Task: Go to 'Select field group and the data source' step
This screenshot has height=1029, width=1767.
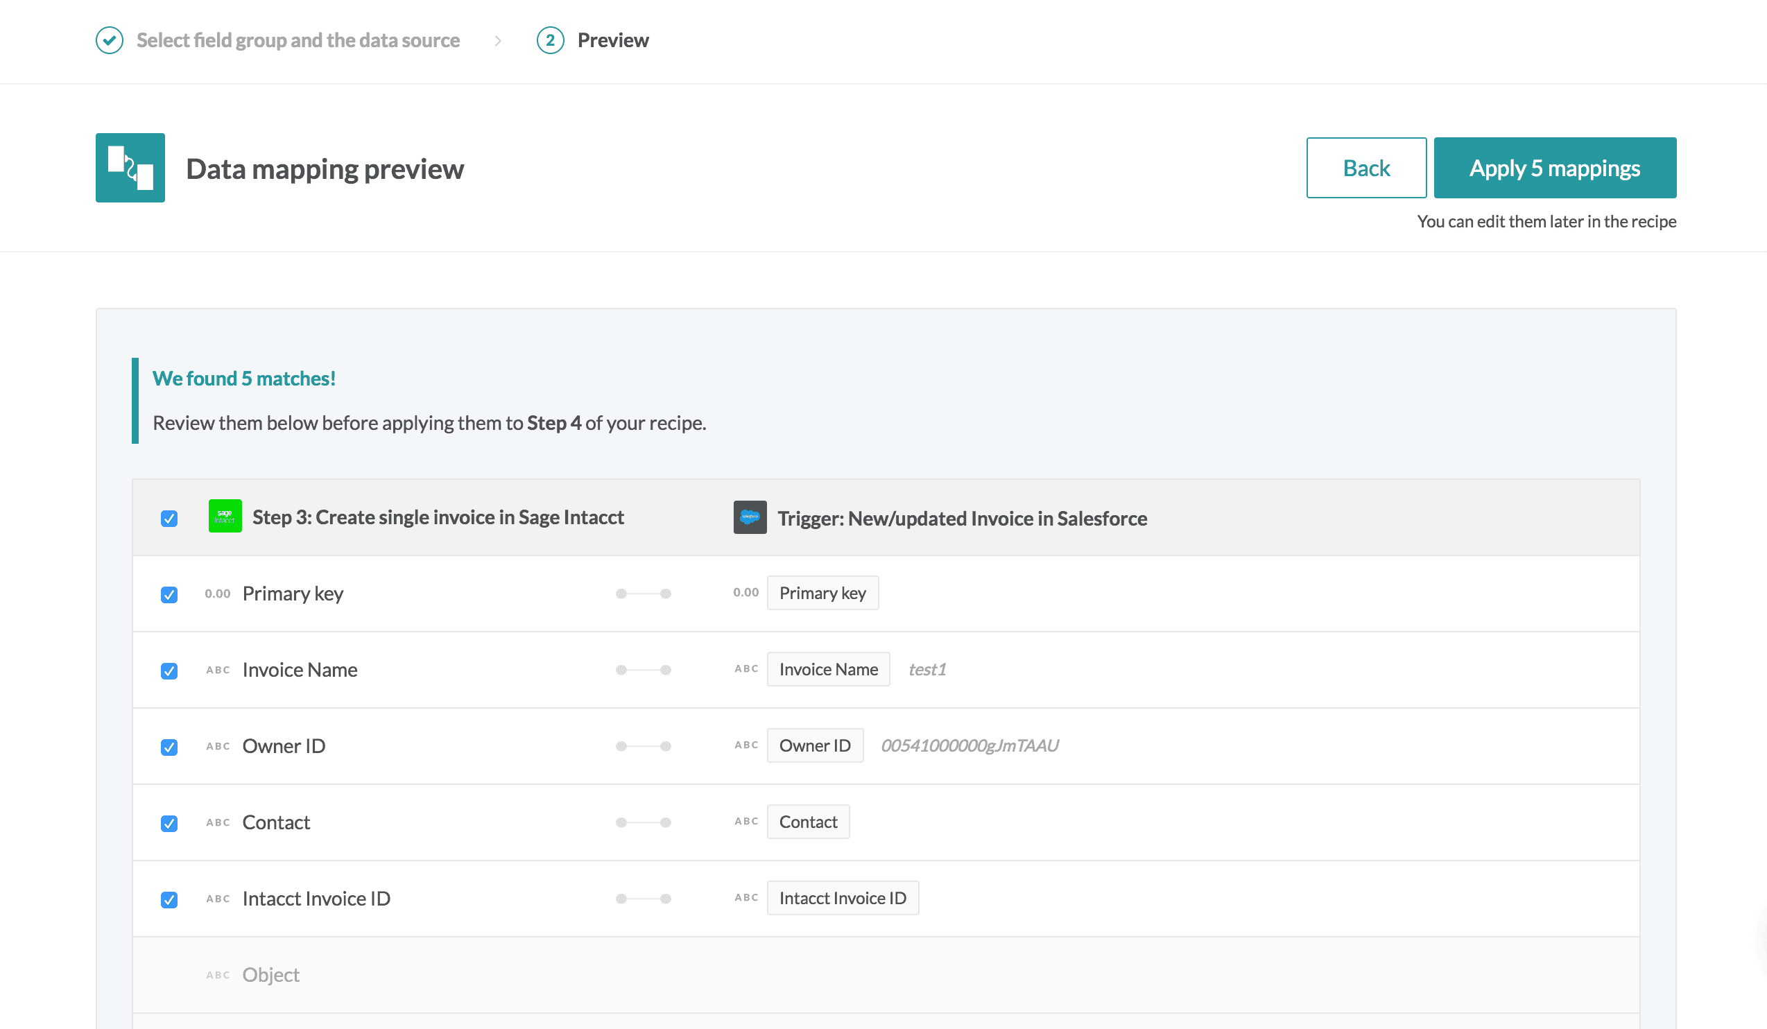Action: [298, 41]
